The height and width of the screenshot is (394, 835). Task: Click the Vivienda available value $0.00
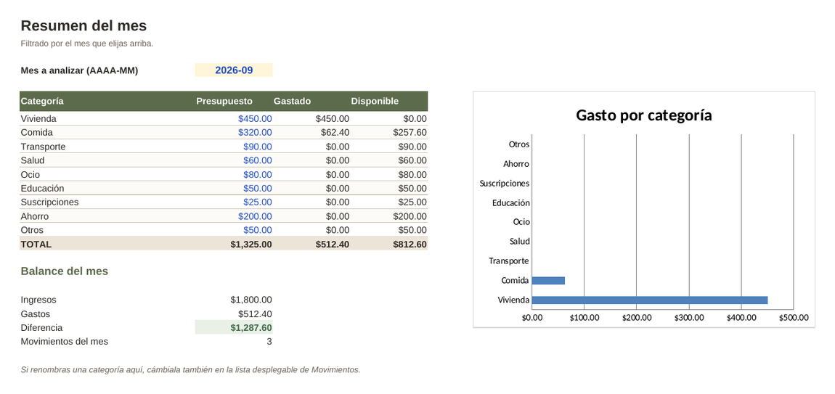415,119
